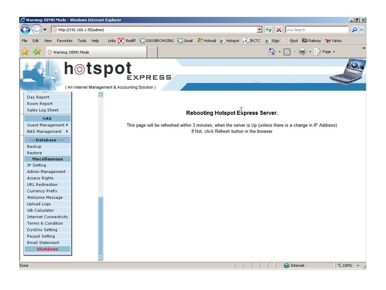Open the iSpot favorite link

click(x=291, y=41)
